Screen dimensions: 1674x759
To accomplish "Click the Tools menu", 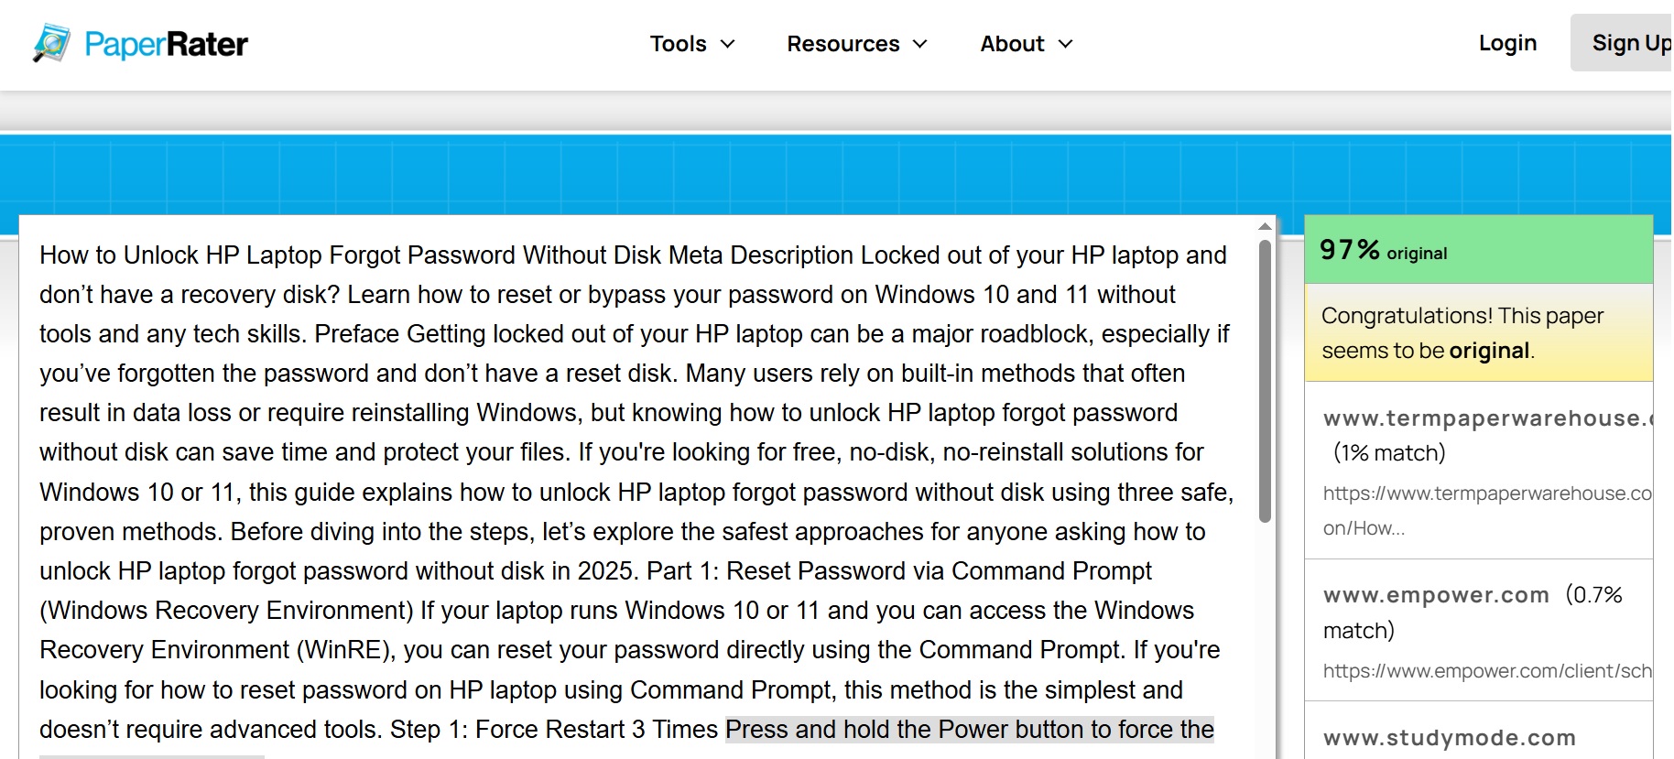I will tap(679, 43).
